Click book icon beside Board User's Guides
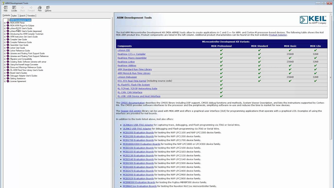The height and width of the screenshot is (188, 334). (x=8, y=73)
